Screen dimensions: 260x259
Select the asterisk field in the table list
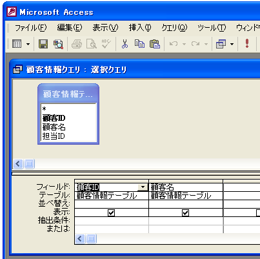(68, 109)
